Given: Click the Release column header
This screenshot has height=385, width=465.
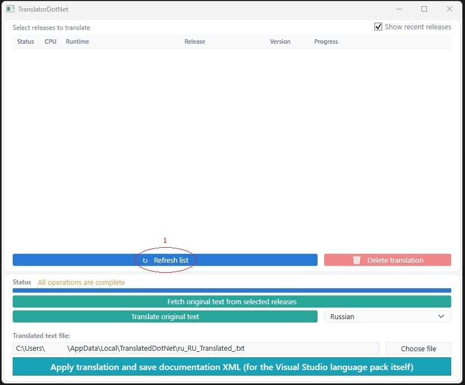Looking at the screenshot, I should click(194, 41).
